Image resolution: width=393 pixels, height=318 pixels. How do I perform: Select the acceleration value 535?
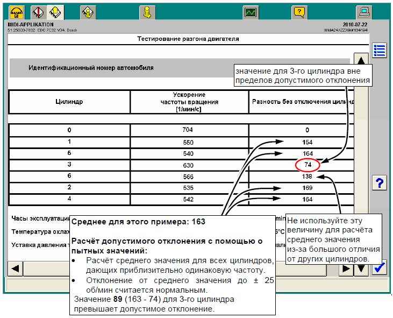tap(188, 188)
